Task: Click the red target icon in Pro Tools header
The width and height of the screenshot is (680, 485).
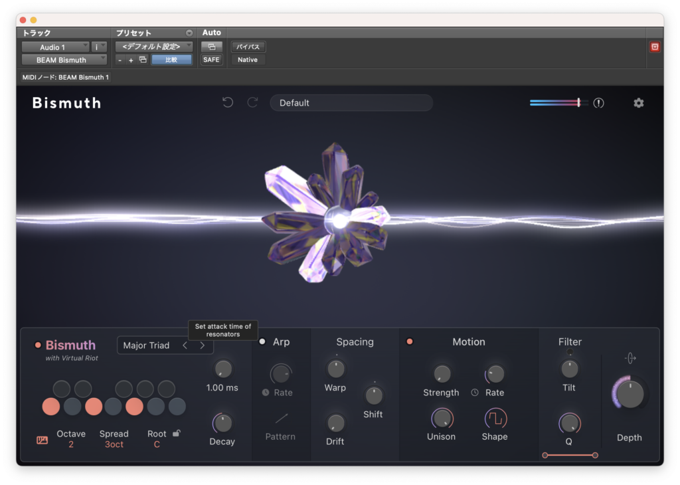Action: click(x=654, y=47)
